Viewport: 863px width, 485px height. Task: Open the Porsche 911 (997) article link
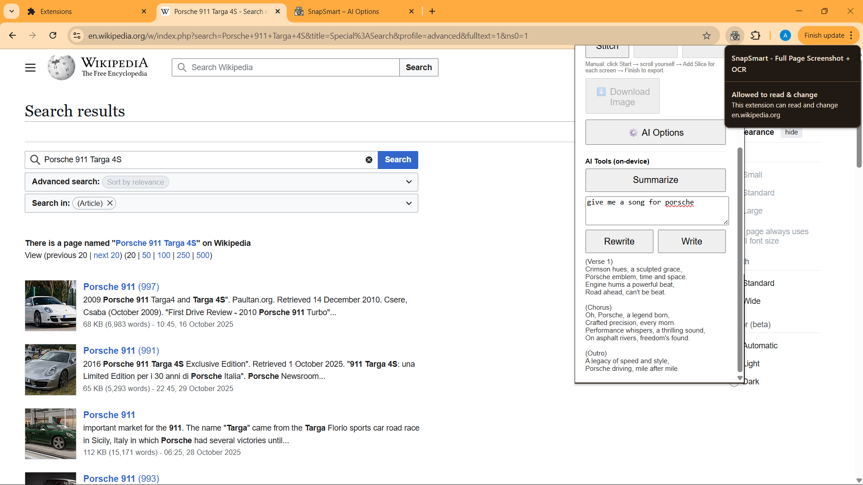click(121, 287)
